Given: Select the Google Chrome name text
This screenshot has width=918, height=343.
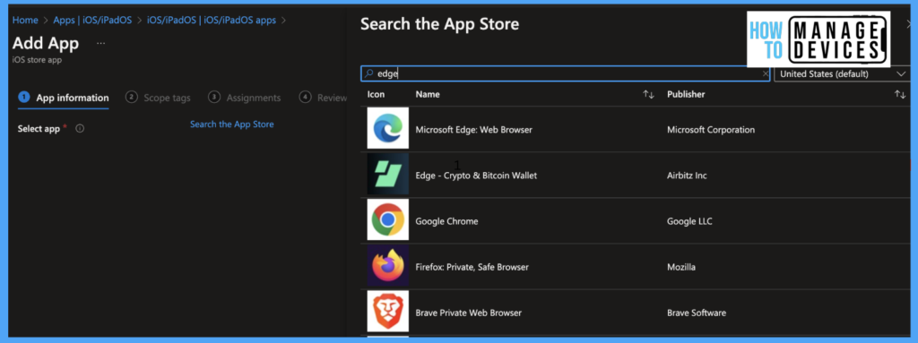Looking at the screenshot, I should [x=446, y=221].
